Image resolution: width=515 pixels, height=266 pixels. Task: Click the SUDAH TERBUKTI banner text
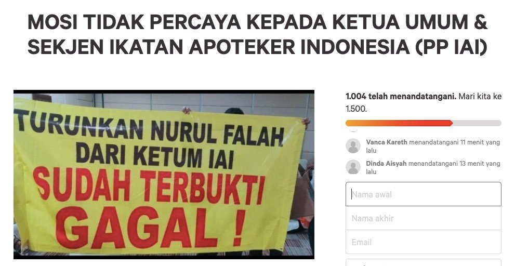pos(150,185)
